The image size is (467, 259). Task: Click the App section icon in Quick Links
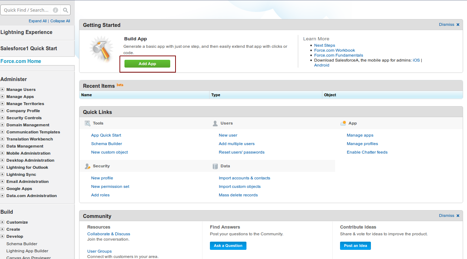point(343,123)
